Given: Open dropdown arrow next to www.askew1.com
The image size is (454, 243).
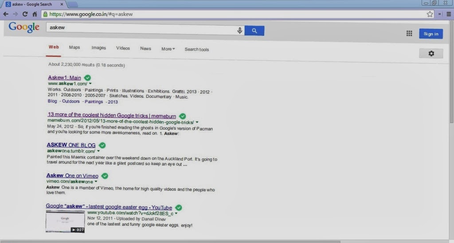Looking at the screenshot, I should 90,84.
